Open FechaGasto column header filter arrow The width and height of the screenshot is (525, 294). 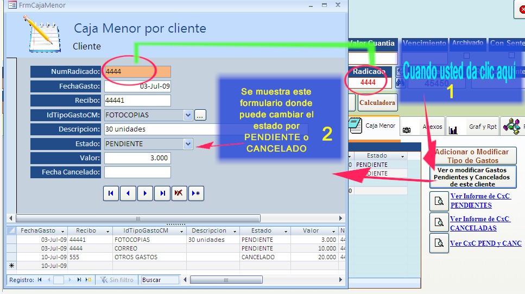(62, 232)
